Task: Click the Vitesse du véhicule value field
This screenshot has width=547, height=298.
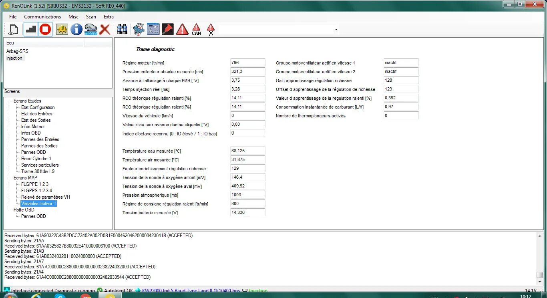Action: (x=248, y=115)
